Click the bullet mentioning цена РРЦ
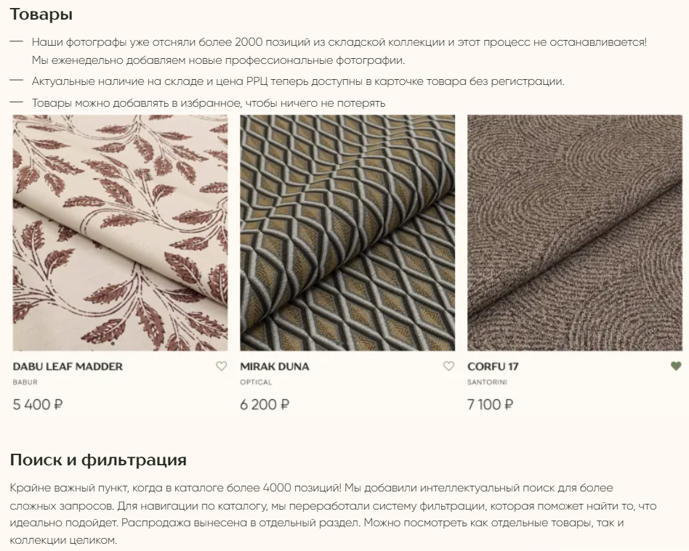The image size is (689, 551). pyautogui.click(x=298, y=81)
